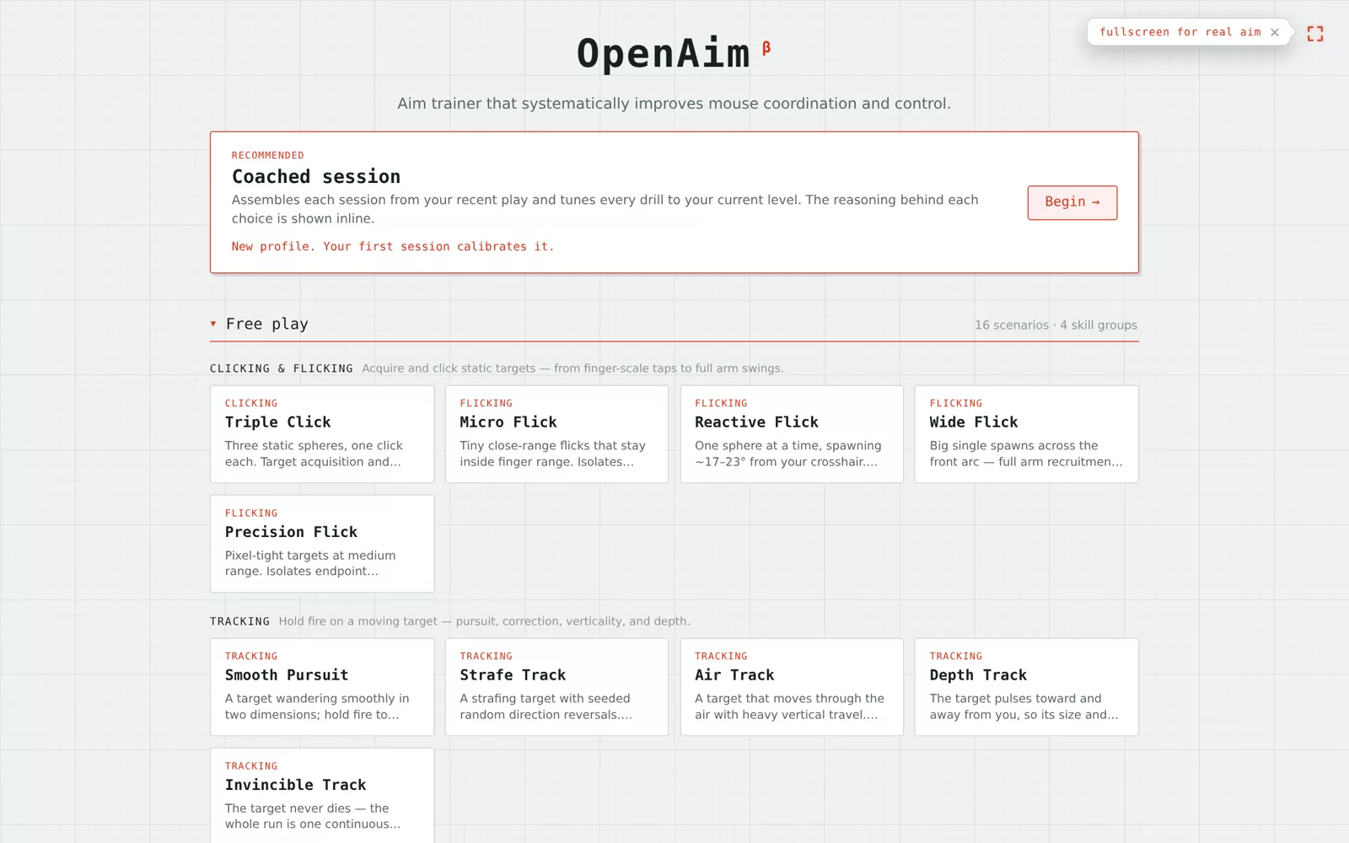The image size is (1349, 843).
Task: Click the red beta symbol beside OpenAim
Action: click(x=766, y=48)
